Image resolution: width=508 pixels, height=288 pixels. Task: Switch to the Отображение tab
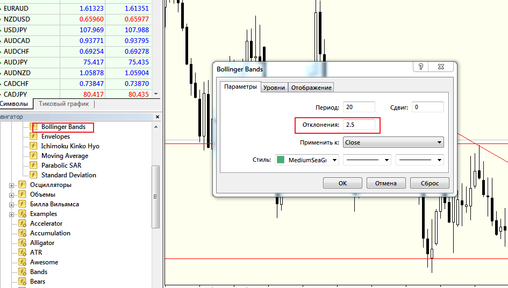pos(311,88)
